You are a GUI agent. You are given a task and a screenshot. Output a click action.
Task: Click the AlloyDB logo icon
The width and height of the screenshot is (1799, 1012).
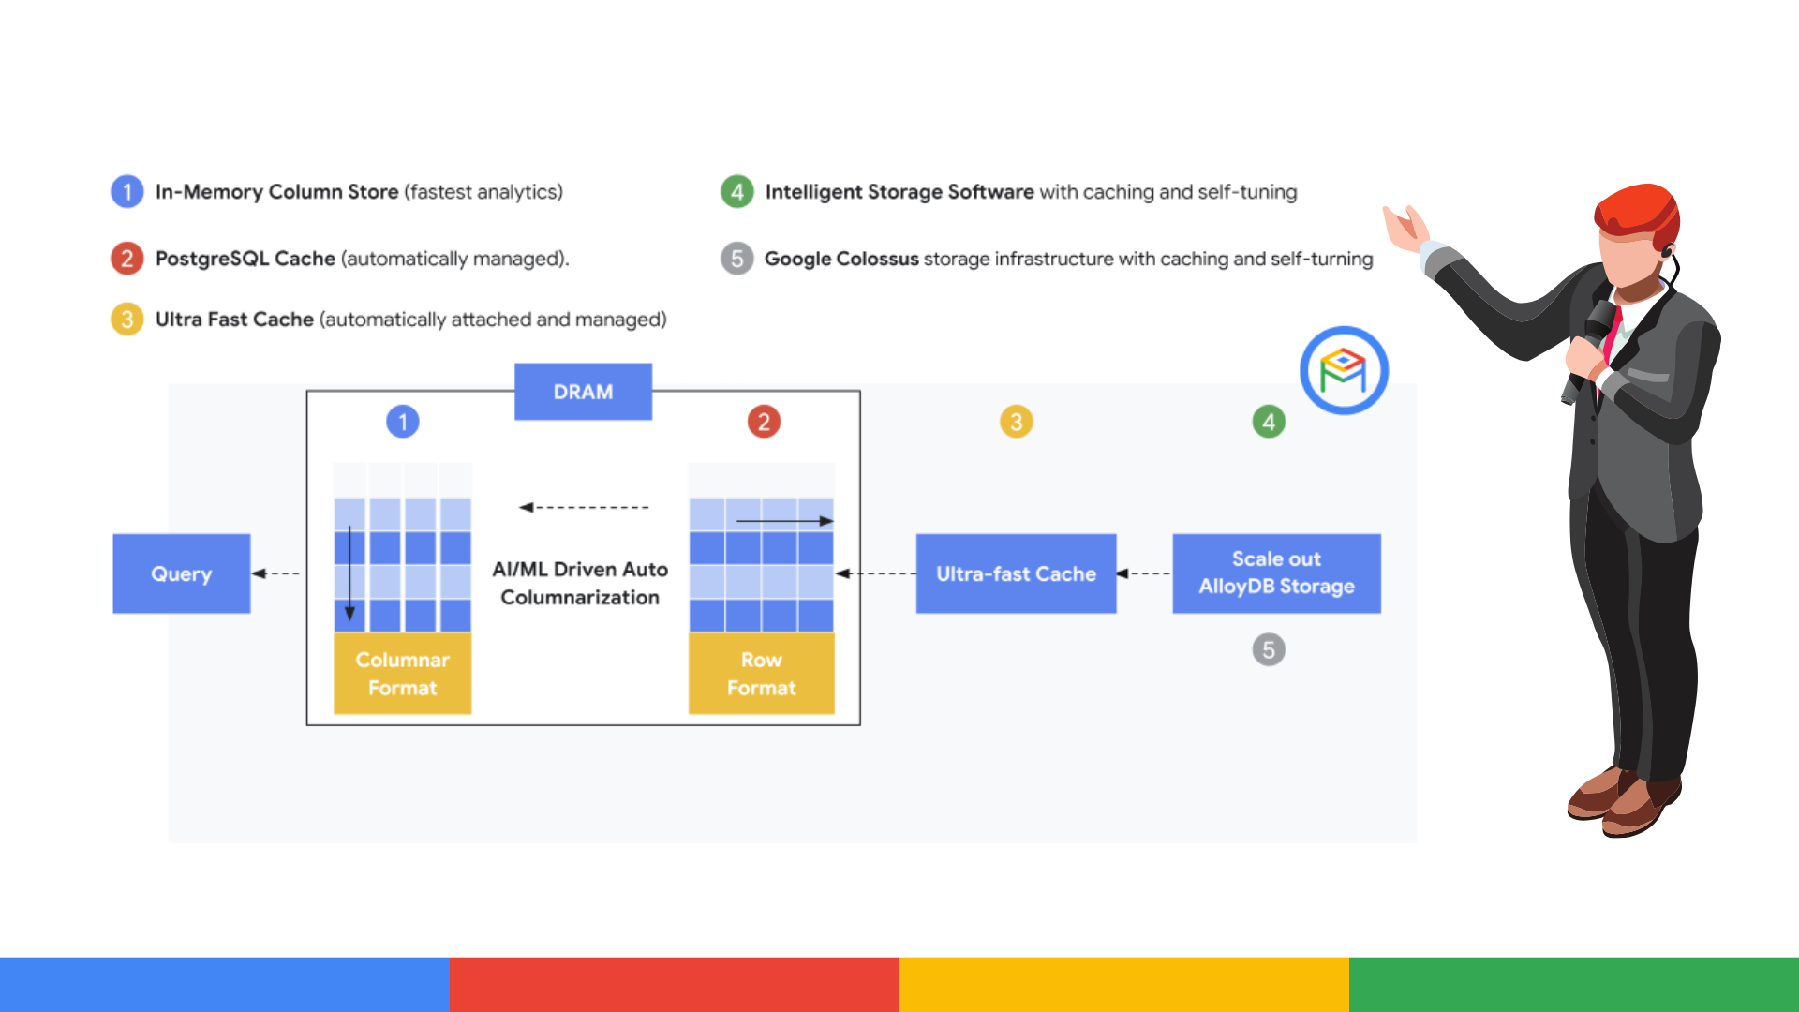[1344, 370]
